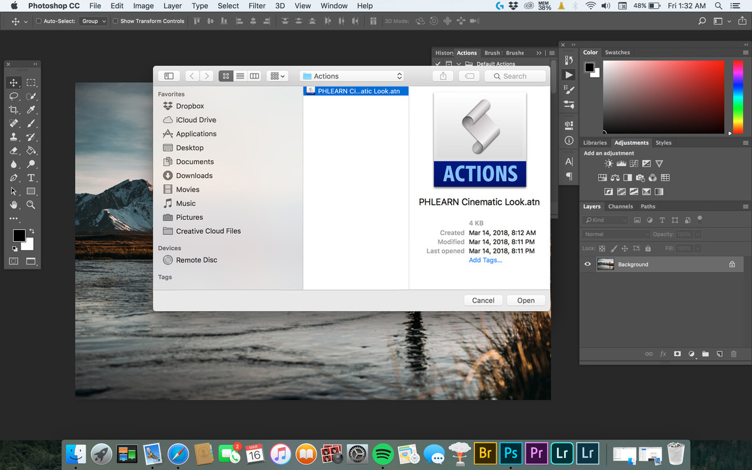Hide the Background layer
This screenshot has width=752, height=470.
(587, 264)
